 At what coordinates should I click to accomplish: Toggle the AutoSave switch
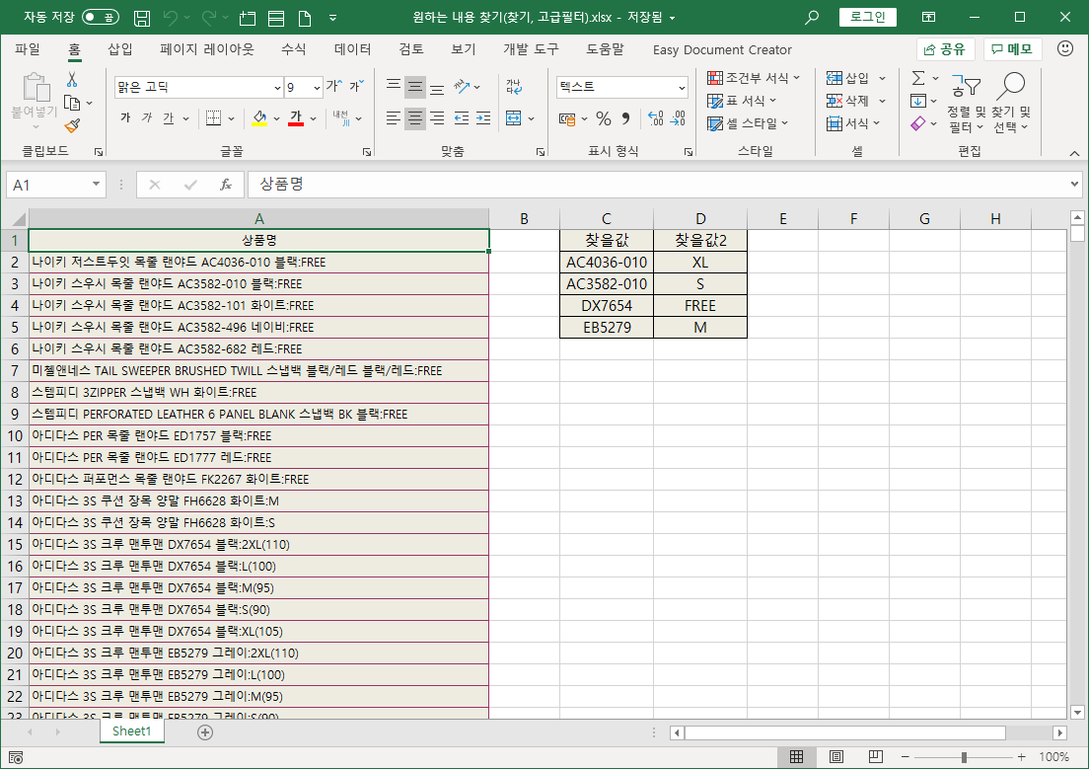pyautogui.click(x=101, y=18)
